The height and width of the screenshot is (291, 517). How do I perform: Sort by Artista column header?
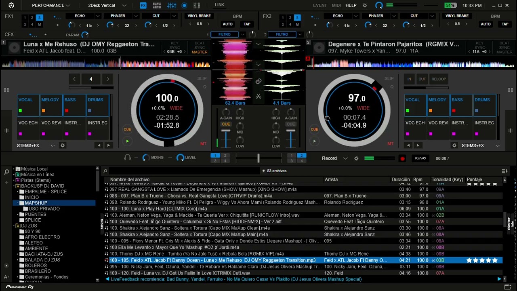click(x=331, y=179)
